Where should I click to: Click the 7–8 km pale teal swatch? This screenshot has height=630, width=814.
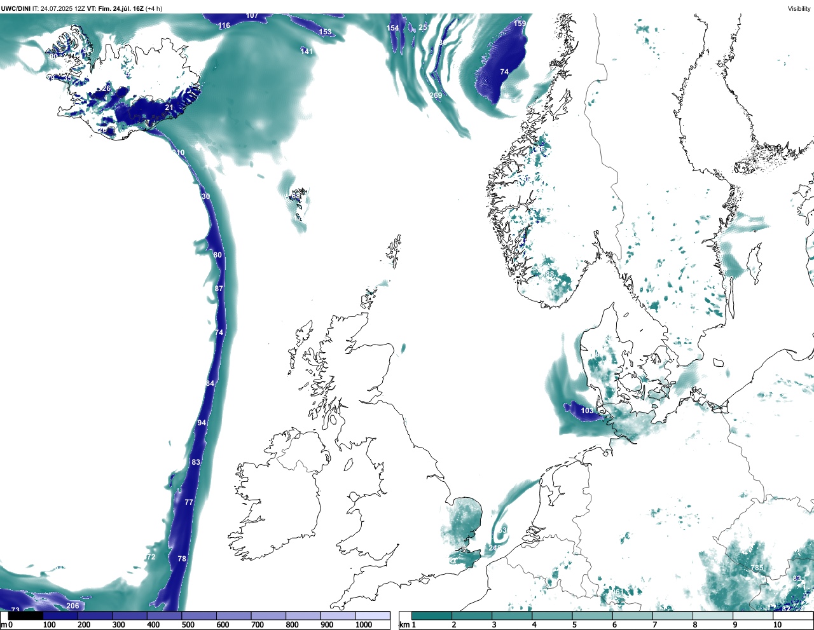673,615
